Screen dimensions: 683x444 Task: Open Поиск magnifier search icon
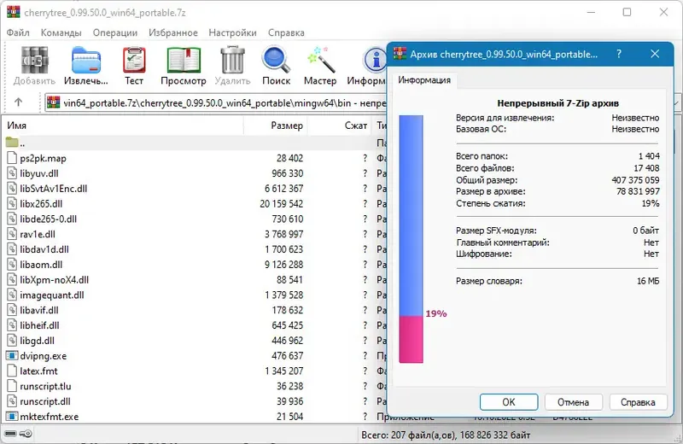276,60
